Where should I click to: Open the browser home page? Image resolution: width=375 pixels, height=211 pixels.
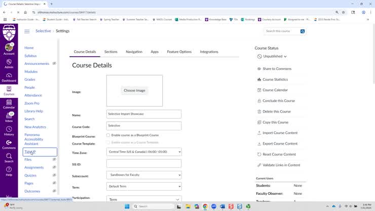(25, 12)
